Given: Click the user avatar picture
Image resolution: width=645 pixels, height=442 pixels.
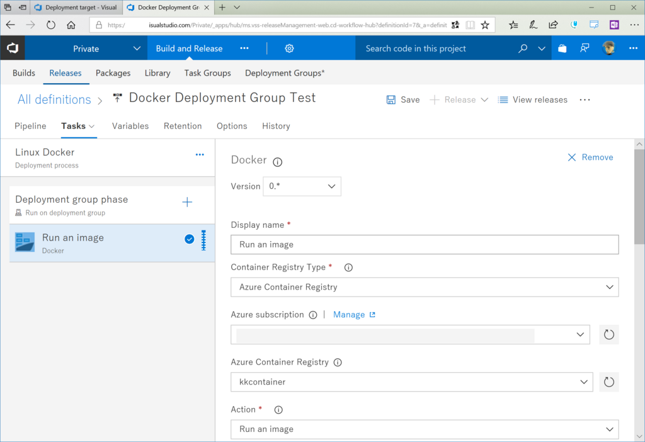Looking at the screenshot, I should tap(609, 48).
